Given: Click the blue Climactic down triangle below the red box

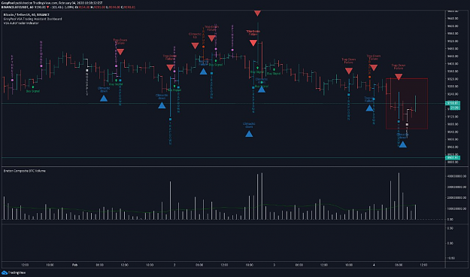Looking at the screenshot, I should 402,145.
